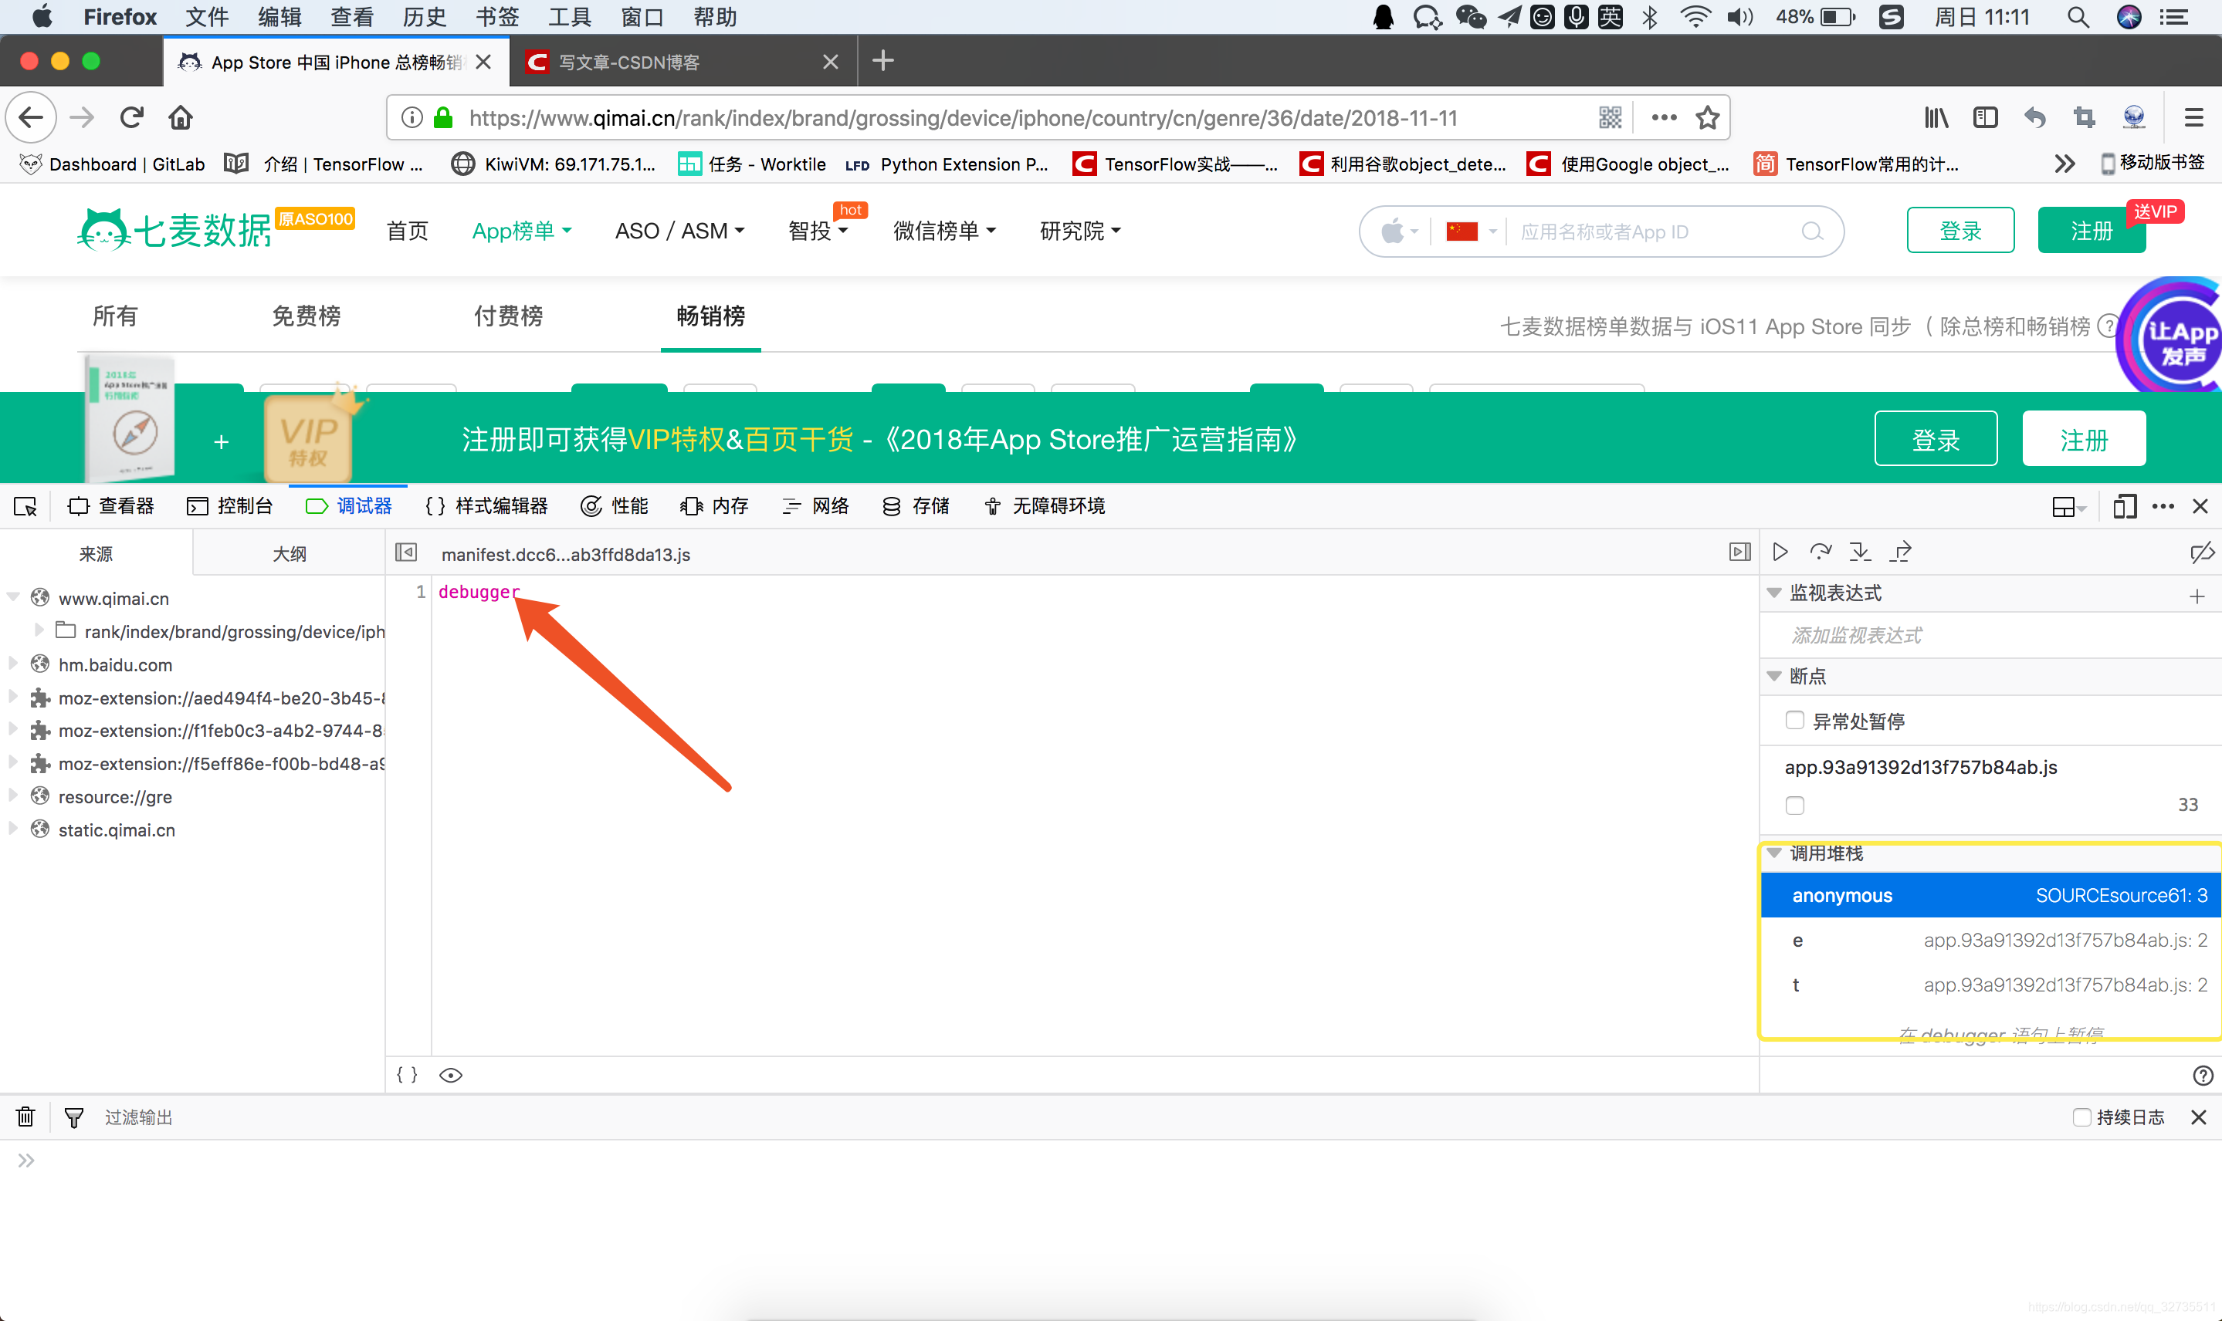The width and height of the screenshot is (2222, 1321).
Task: Open new browser tab with plus
Action: coord(882,60)
